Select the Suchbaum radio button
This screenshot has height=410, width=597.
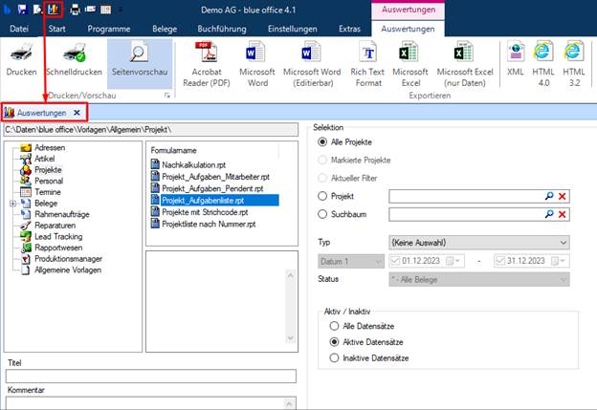point(322,214)
